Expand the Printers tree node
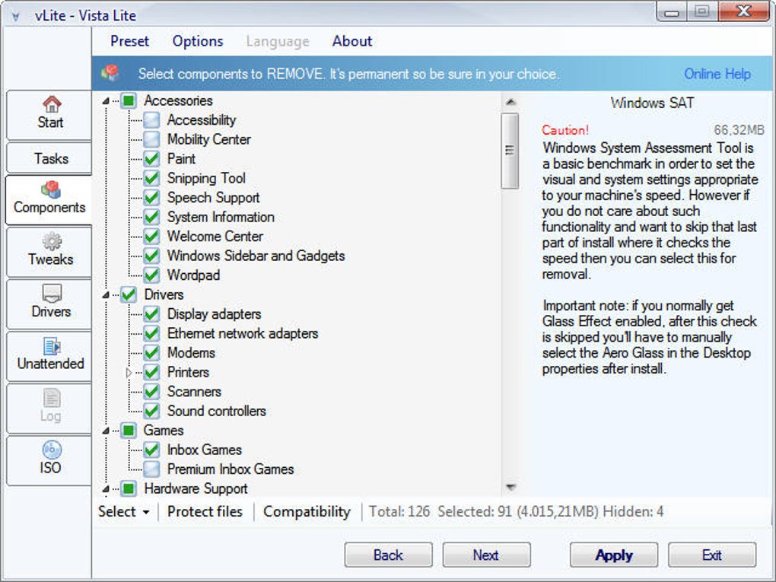This screenshot has height=582, width=776. [x=129, y=372]
